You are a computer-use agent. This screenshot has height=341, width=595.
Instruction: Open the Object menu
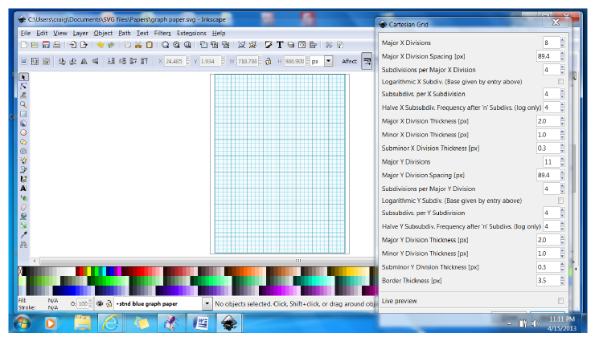103,34
